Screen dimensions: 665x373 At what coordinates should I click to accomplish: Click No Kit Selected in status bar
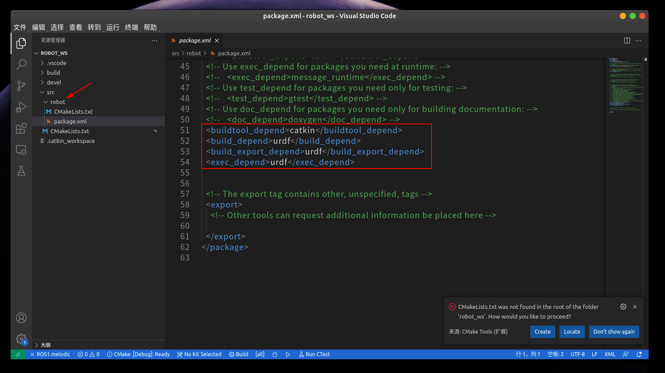[199, 354]
